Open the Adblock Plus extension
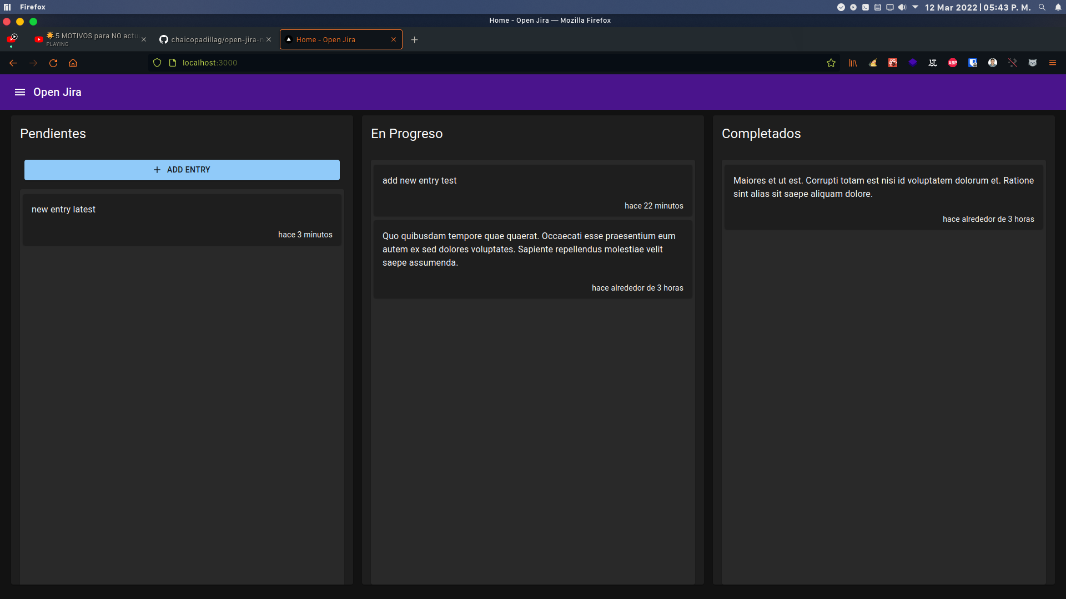The height and width of the screenshot is (599, 1066). click(x=953, y=63)
